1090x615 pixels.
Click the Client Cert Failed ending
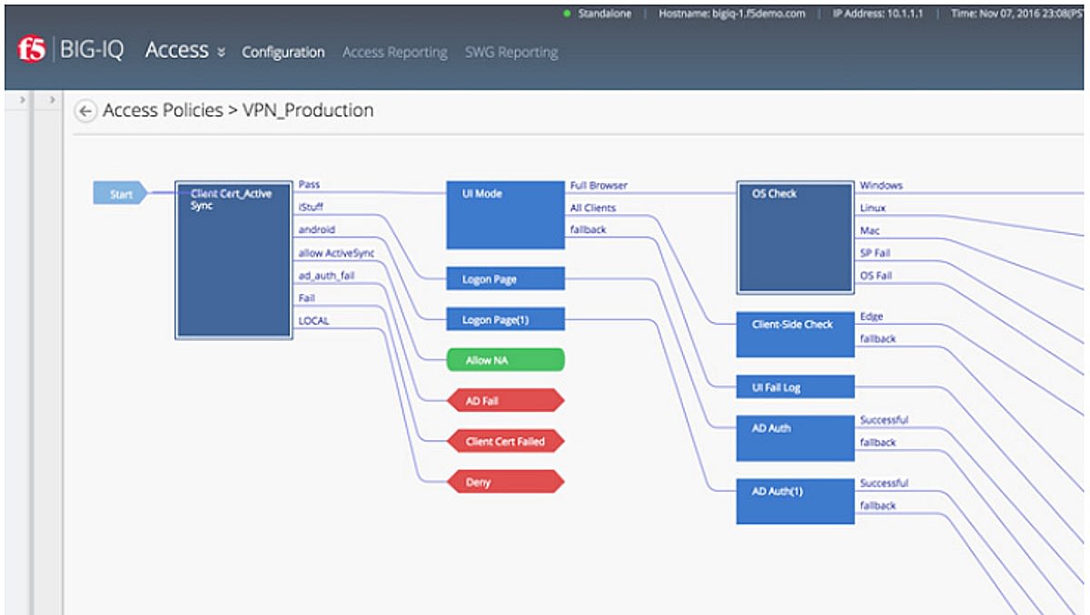click(505, 442)
